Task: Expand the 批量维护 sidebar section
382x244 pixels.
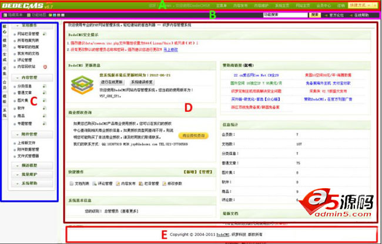Action: (x=32, y=175)
